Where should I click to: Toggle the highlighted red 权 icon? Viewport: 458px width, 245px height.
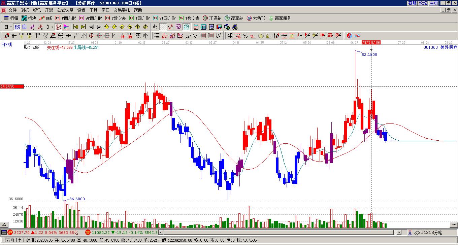pyautogui.click(x=58, y=27)
